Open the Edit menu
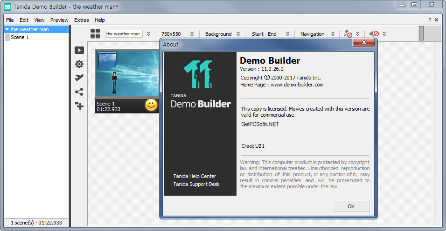 tap(24, 20)
